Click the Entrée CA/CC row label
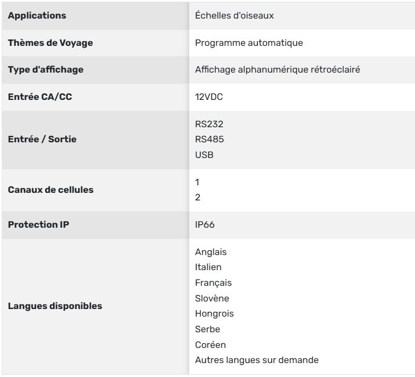 [x=39, y=97]
